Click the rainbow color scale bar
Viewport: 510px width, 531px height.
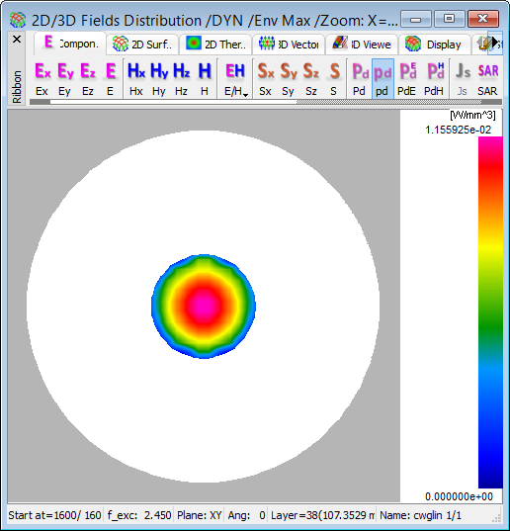490,312
